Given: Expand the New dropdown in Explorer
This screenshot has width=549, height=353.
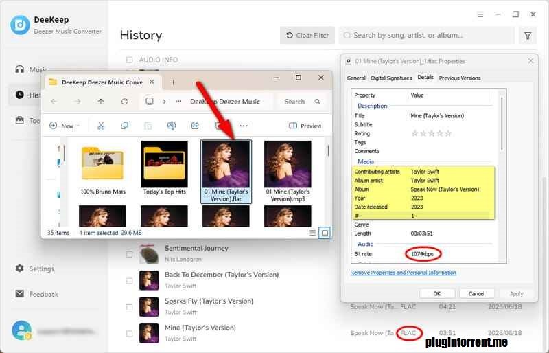Looking at the screenshot, I should coord(65,126).
